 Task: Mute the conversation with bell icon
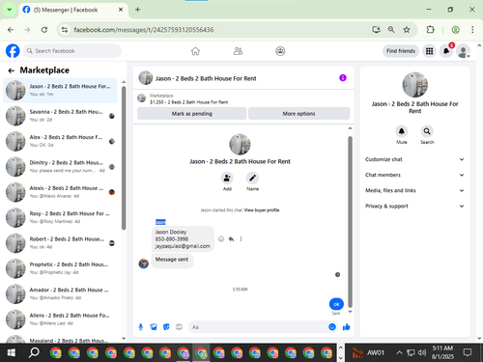[402, 131]
